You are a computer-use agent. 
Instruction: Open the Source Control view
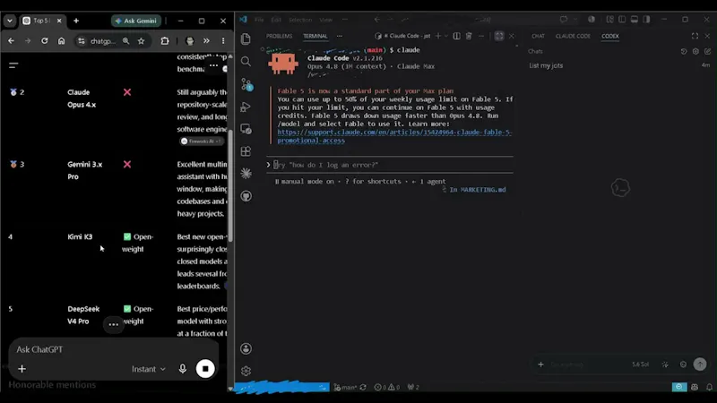tap(246, 84)
